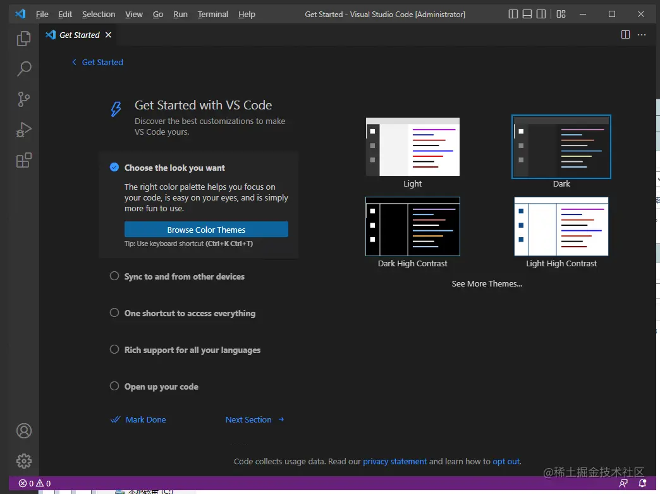Image resolution: width=660 pixels, height=494 pixels.
Task: Toggle Secondary Side Bar layout icon
Action: 541,14
